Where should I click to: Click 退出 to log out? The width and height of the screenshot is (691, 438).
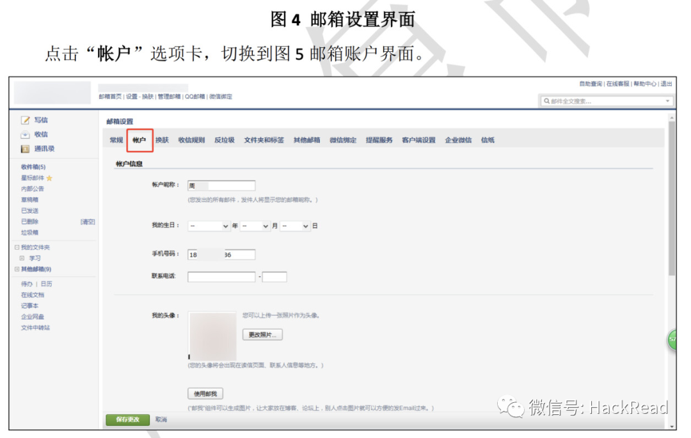[x=666, y=84]
